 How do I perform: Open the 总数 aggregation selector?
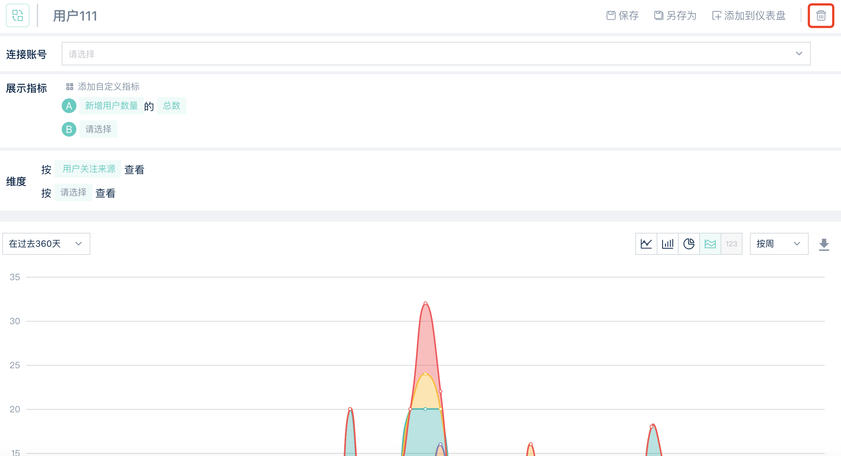point(172,106)
